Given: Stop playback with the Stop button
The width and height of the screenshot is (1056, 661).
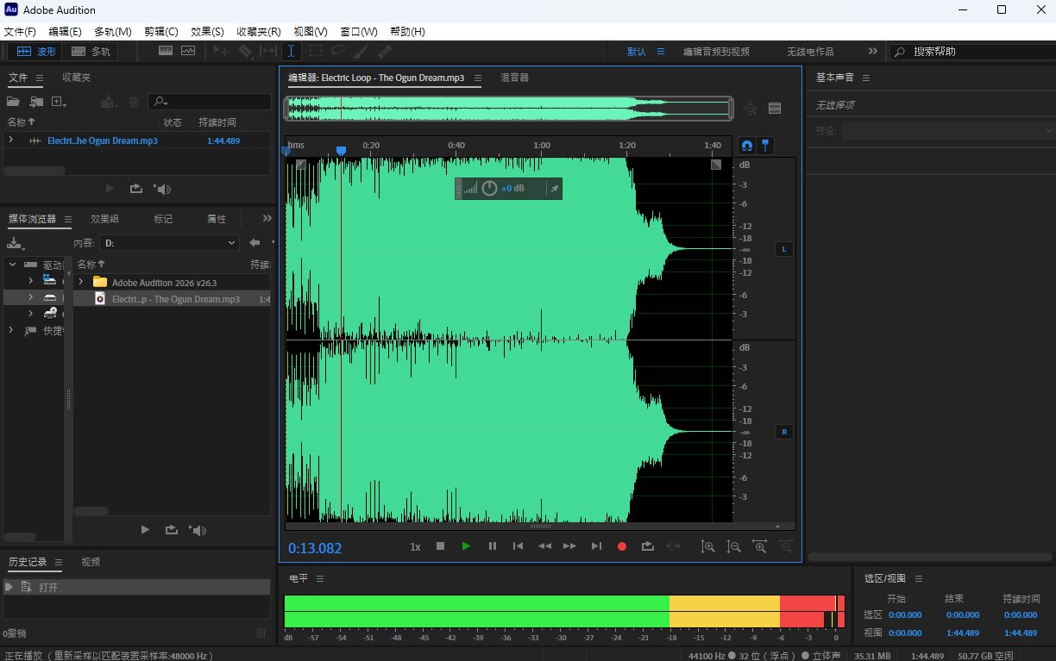Looking at the screenshot, I should pos(440,546).
